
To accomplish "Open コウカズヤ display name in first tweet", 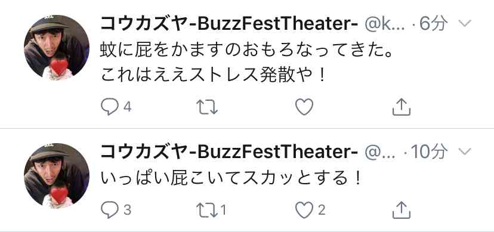I will tap(229, 23).
